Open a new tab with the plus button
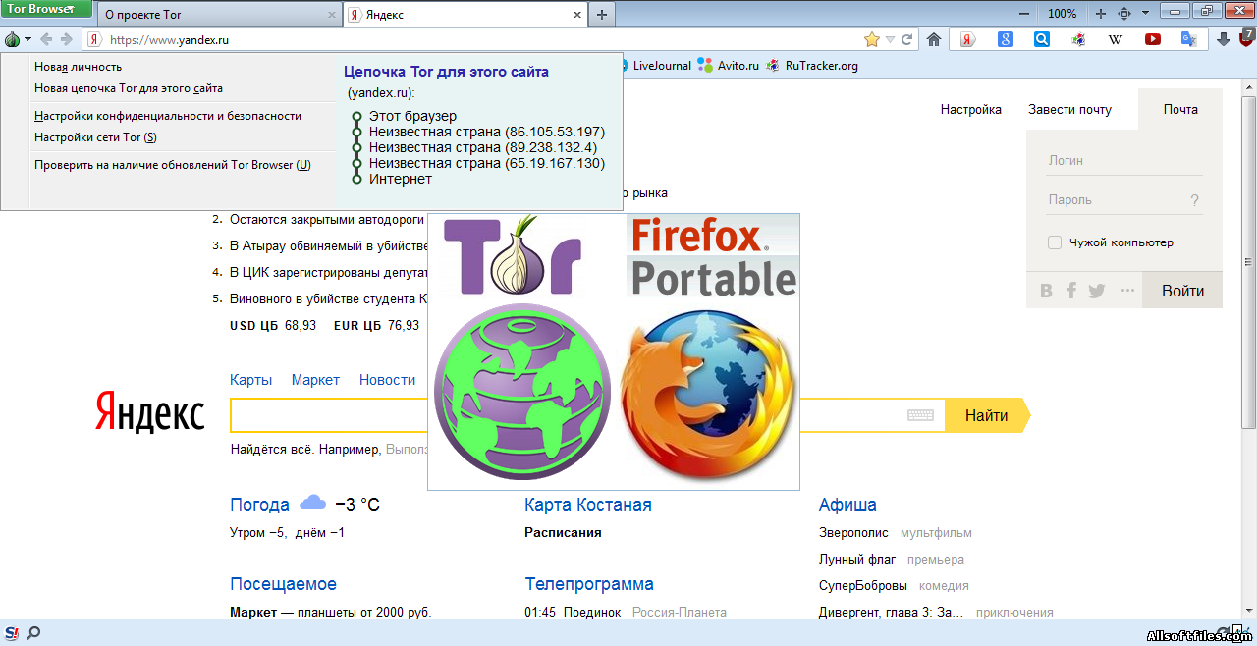 click(602, 14)
